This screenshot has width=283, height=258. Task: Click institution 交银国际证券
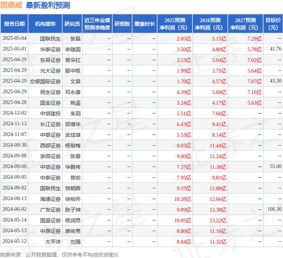tap(45, 81)
